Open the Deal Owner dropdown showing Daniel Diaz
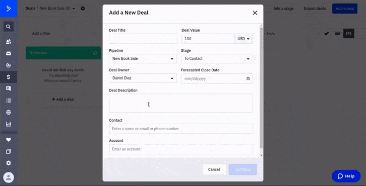 (x=143, y=78)
